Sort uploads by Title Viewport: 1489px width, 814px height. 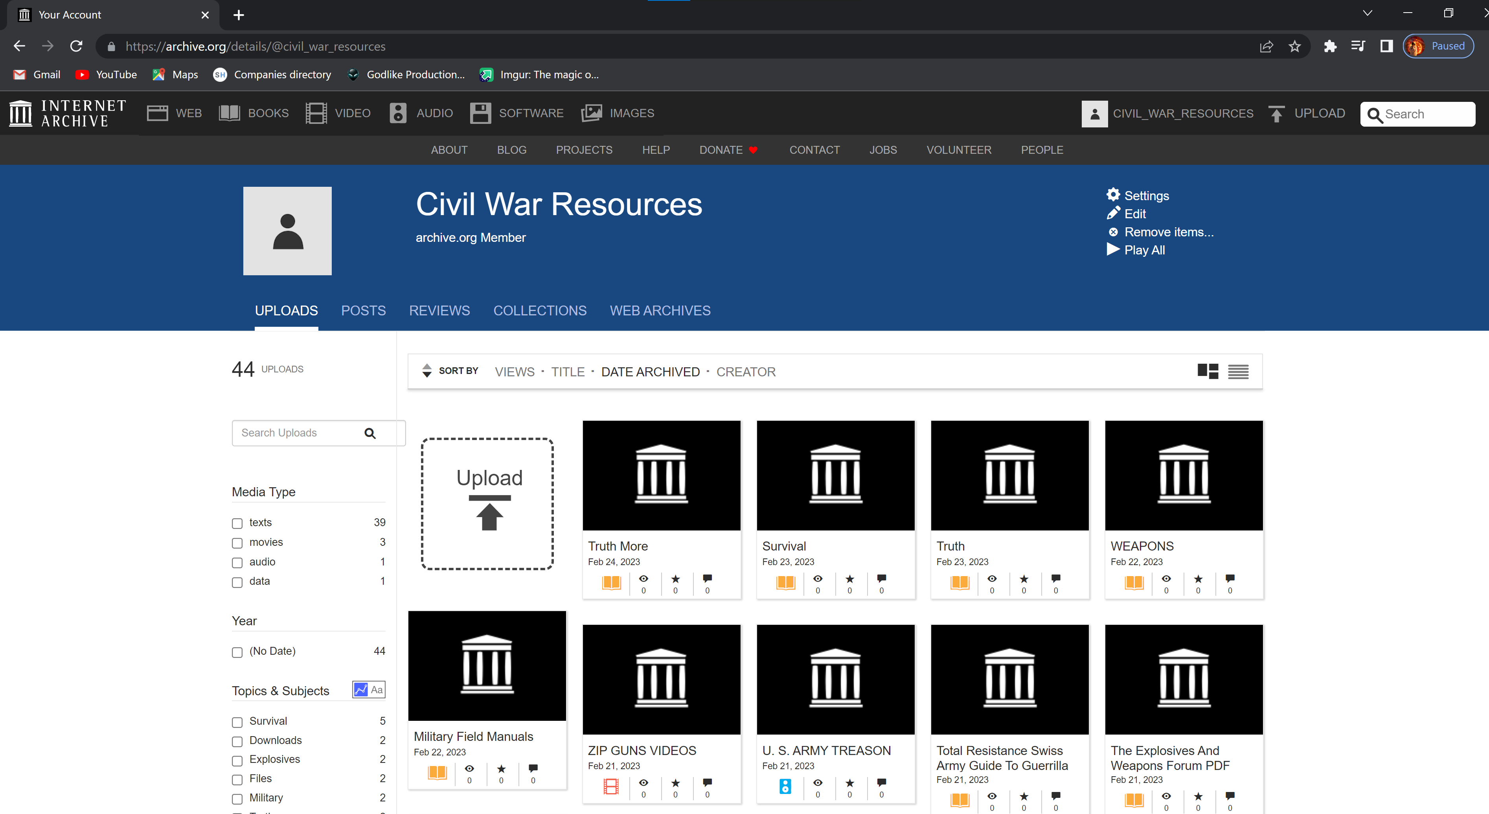568,372
